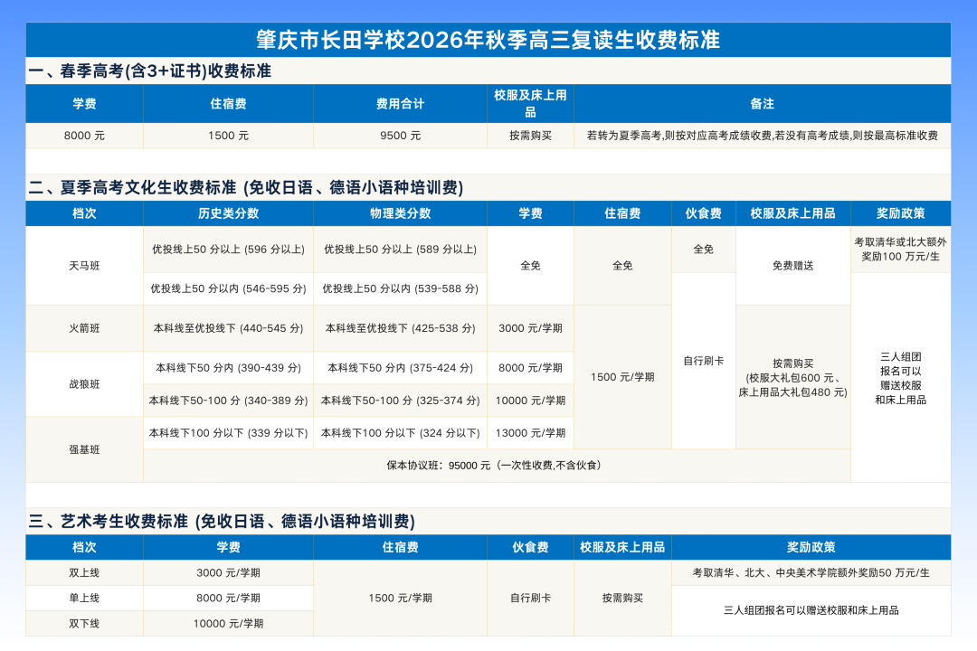Image resolution: width=977 pixels, height=651 pixels.
Task: Click cell 本科线下50 分内 (375-424 分)
Action: pyautogui.click(x=400, y=368)
